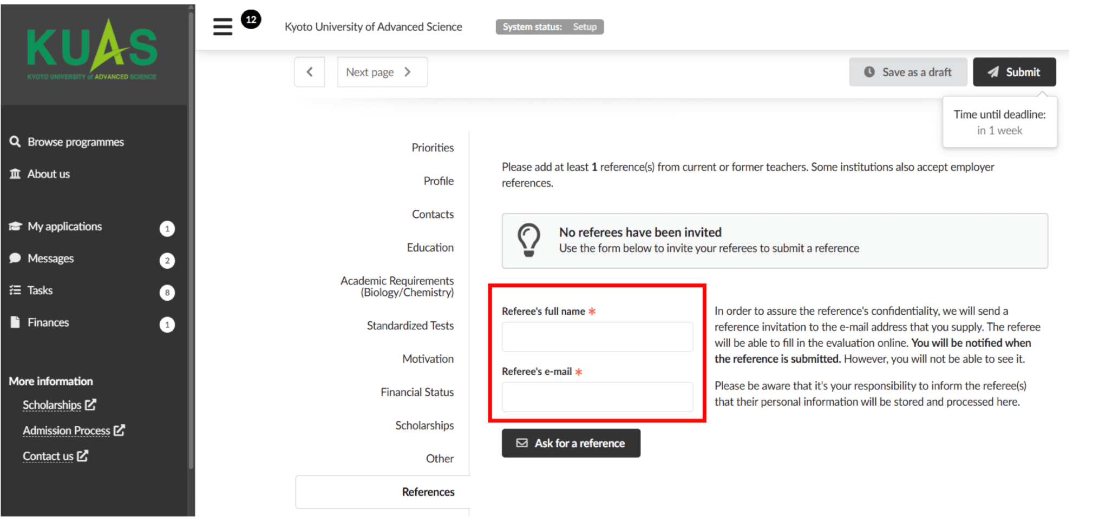Click the My applications count badge
The width and height of the screenshot is (1099, 530).
point(167,229)
